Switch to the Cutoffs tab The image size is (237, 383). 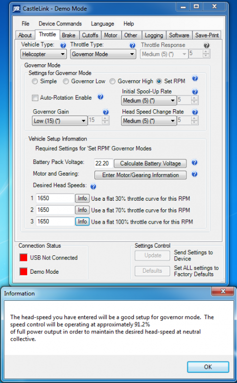(x=90, y=35)
